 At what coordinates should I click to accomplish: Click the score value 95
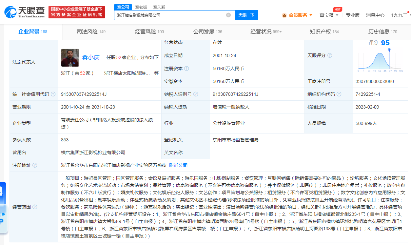pos(385,43)
